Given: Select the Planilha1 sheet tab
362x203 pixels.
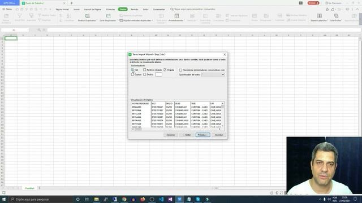Looking at the screenshot, I should pyautogui.click(x=29, y=188).
